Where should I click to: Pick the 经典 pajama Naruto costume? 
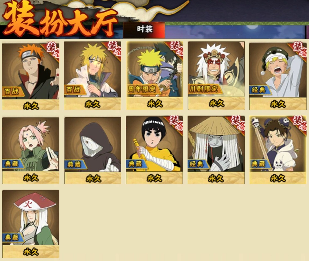tap(278, 76)
